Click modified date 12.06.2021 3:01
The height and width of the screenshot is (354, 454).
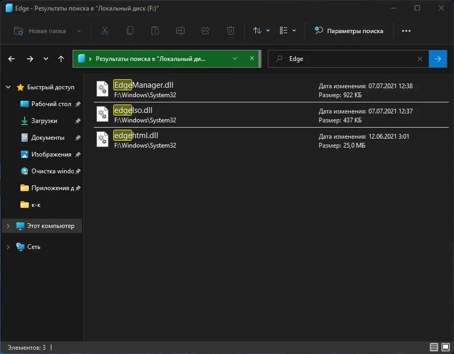tap(389, 137)
